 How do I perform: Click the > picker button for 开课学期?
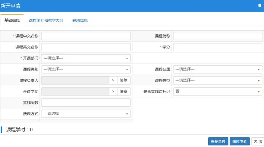[x=113, y=91]
